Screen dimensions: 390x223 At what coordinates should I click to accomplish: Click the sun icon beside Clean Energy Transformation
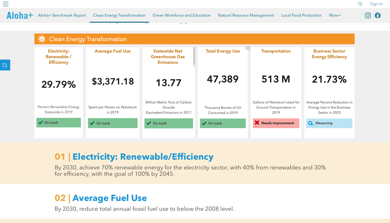tap(42, 39)
